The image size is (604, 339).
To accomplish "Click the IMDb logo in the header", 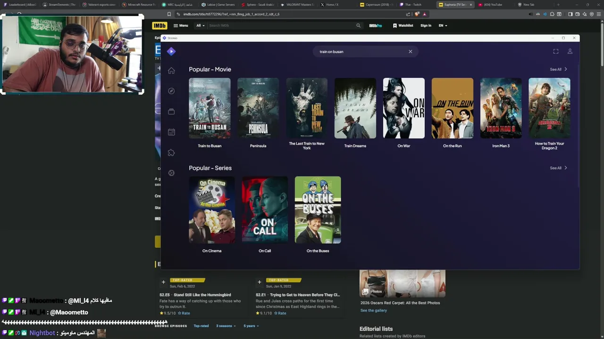I will tap(160, 25).
